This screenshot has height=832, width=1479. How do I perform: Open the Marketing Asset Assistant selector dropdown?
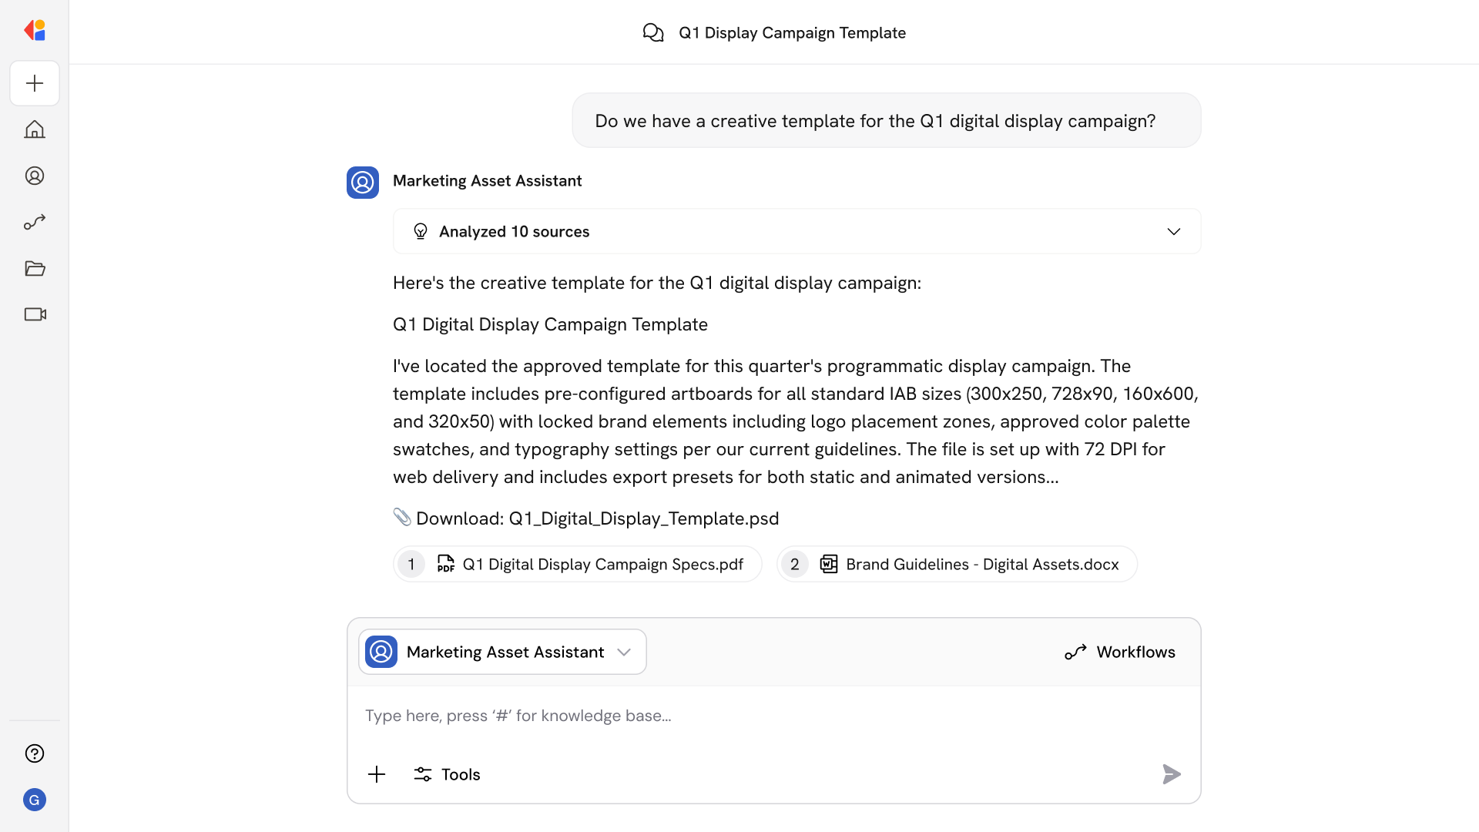pos(502,652)
